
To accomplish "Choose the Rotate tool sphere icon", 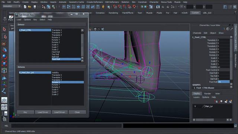I will pyautogui.click(x=4, y=57).
